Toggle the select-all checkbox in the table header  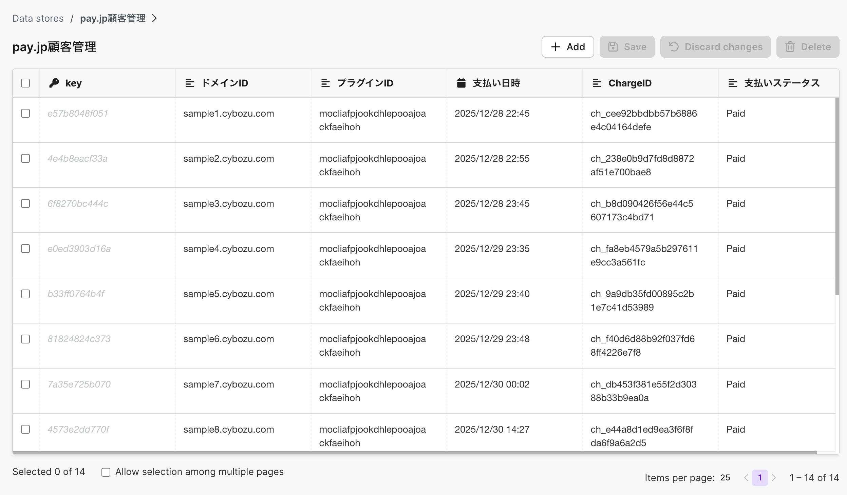pyautogui.click(x=25, y=83)
